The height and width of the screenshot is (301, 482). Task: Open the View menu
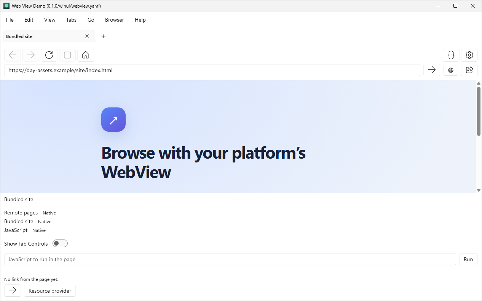[50, 20]
